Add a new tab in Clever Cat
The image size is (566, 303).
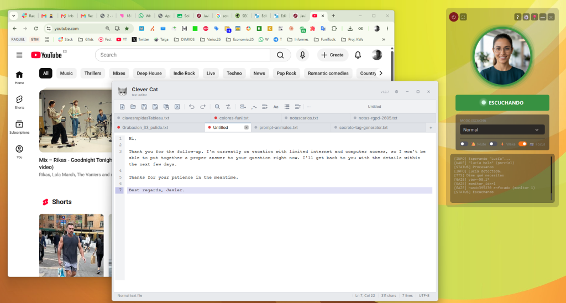pos(431,128)
